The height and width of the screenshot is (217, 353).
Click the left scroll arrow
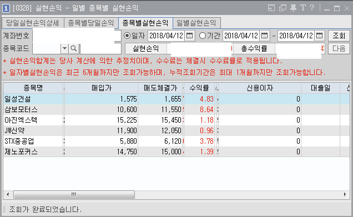click(8, 194)
